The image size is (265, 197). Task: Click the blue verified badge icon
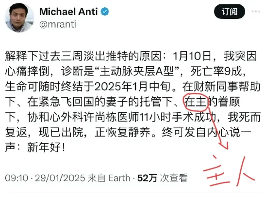(105, 12)
